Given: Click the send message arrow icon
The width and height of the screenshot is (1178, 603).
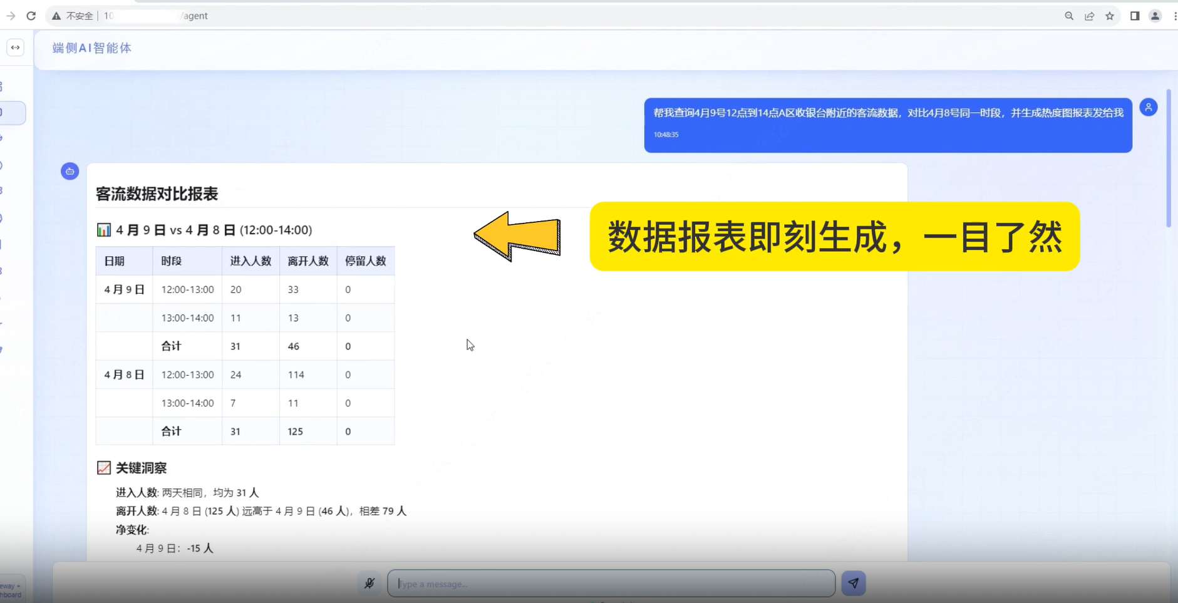Looking at the screenshot, I should tap(854, 582).
